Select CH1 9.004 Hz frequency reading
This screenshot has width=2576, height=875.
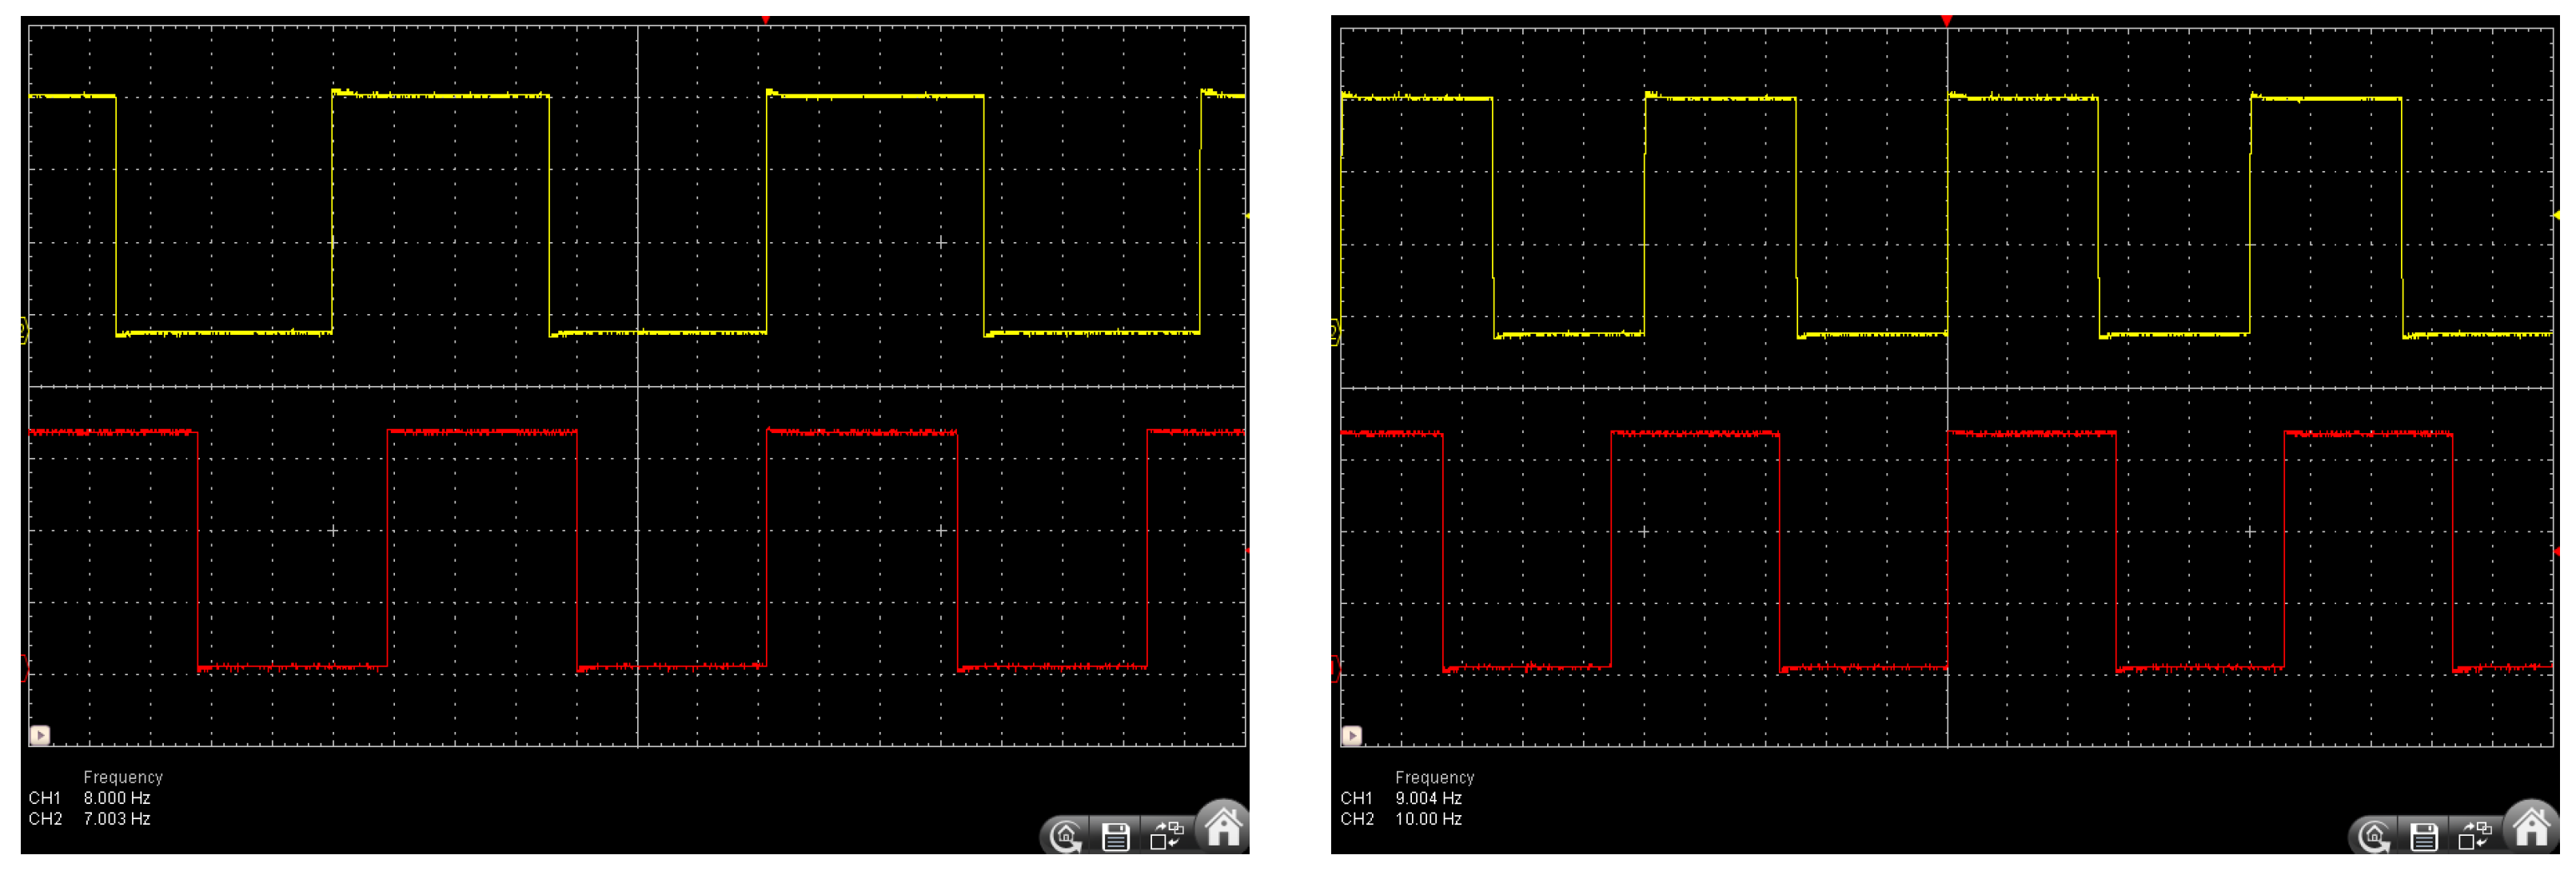click(1429, 798)
